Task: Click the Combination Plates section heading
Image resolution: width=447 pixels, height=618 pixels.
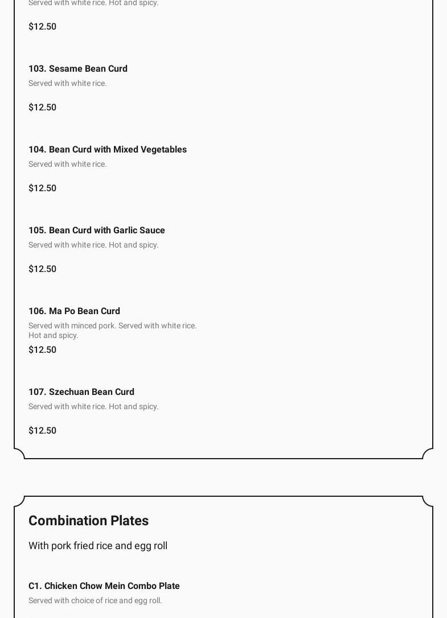Action: click(88, 521)
